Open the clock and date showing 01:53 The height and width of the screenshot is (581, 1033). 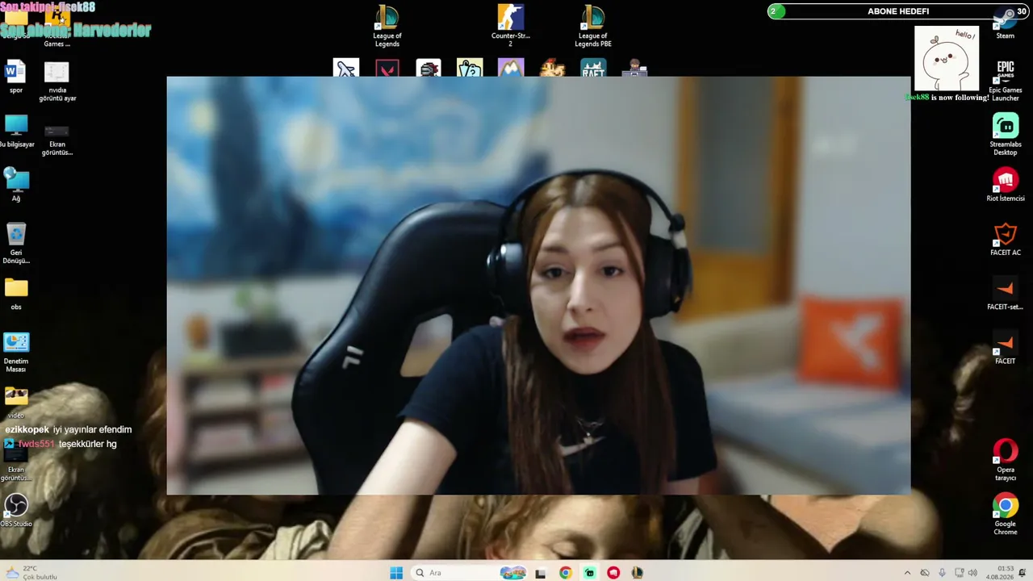click(1000, 573)
